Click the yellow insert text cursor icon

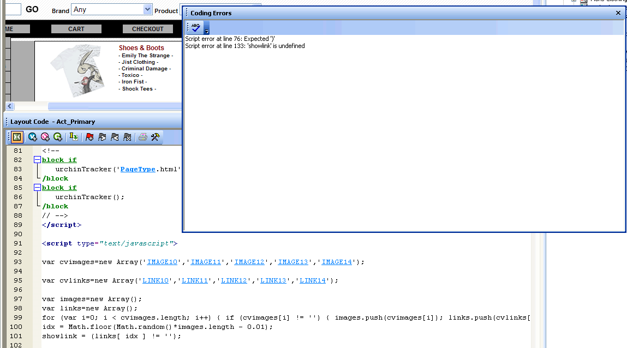pos(74,137)
